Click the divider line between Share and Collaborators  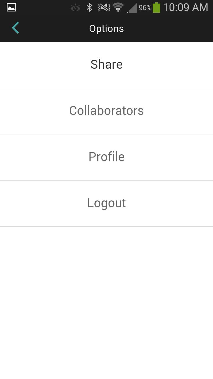click(x=106, y=88)
